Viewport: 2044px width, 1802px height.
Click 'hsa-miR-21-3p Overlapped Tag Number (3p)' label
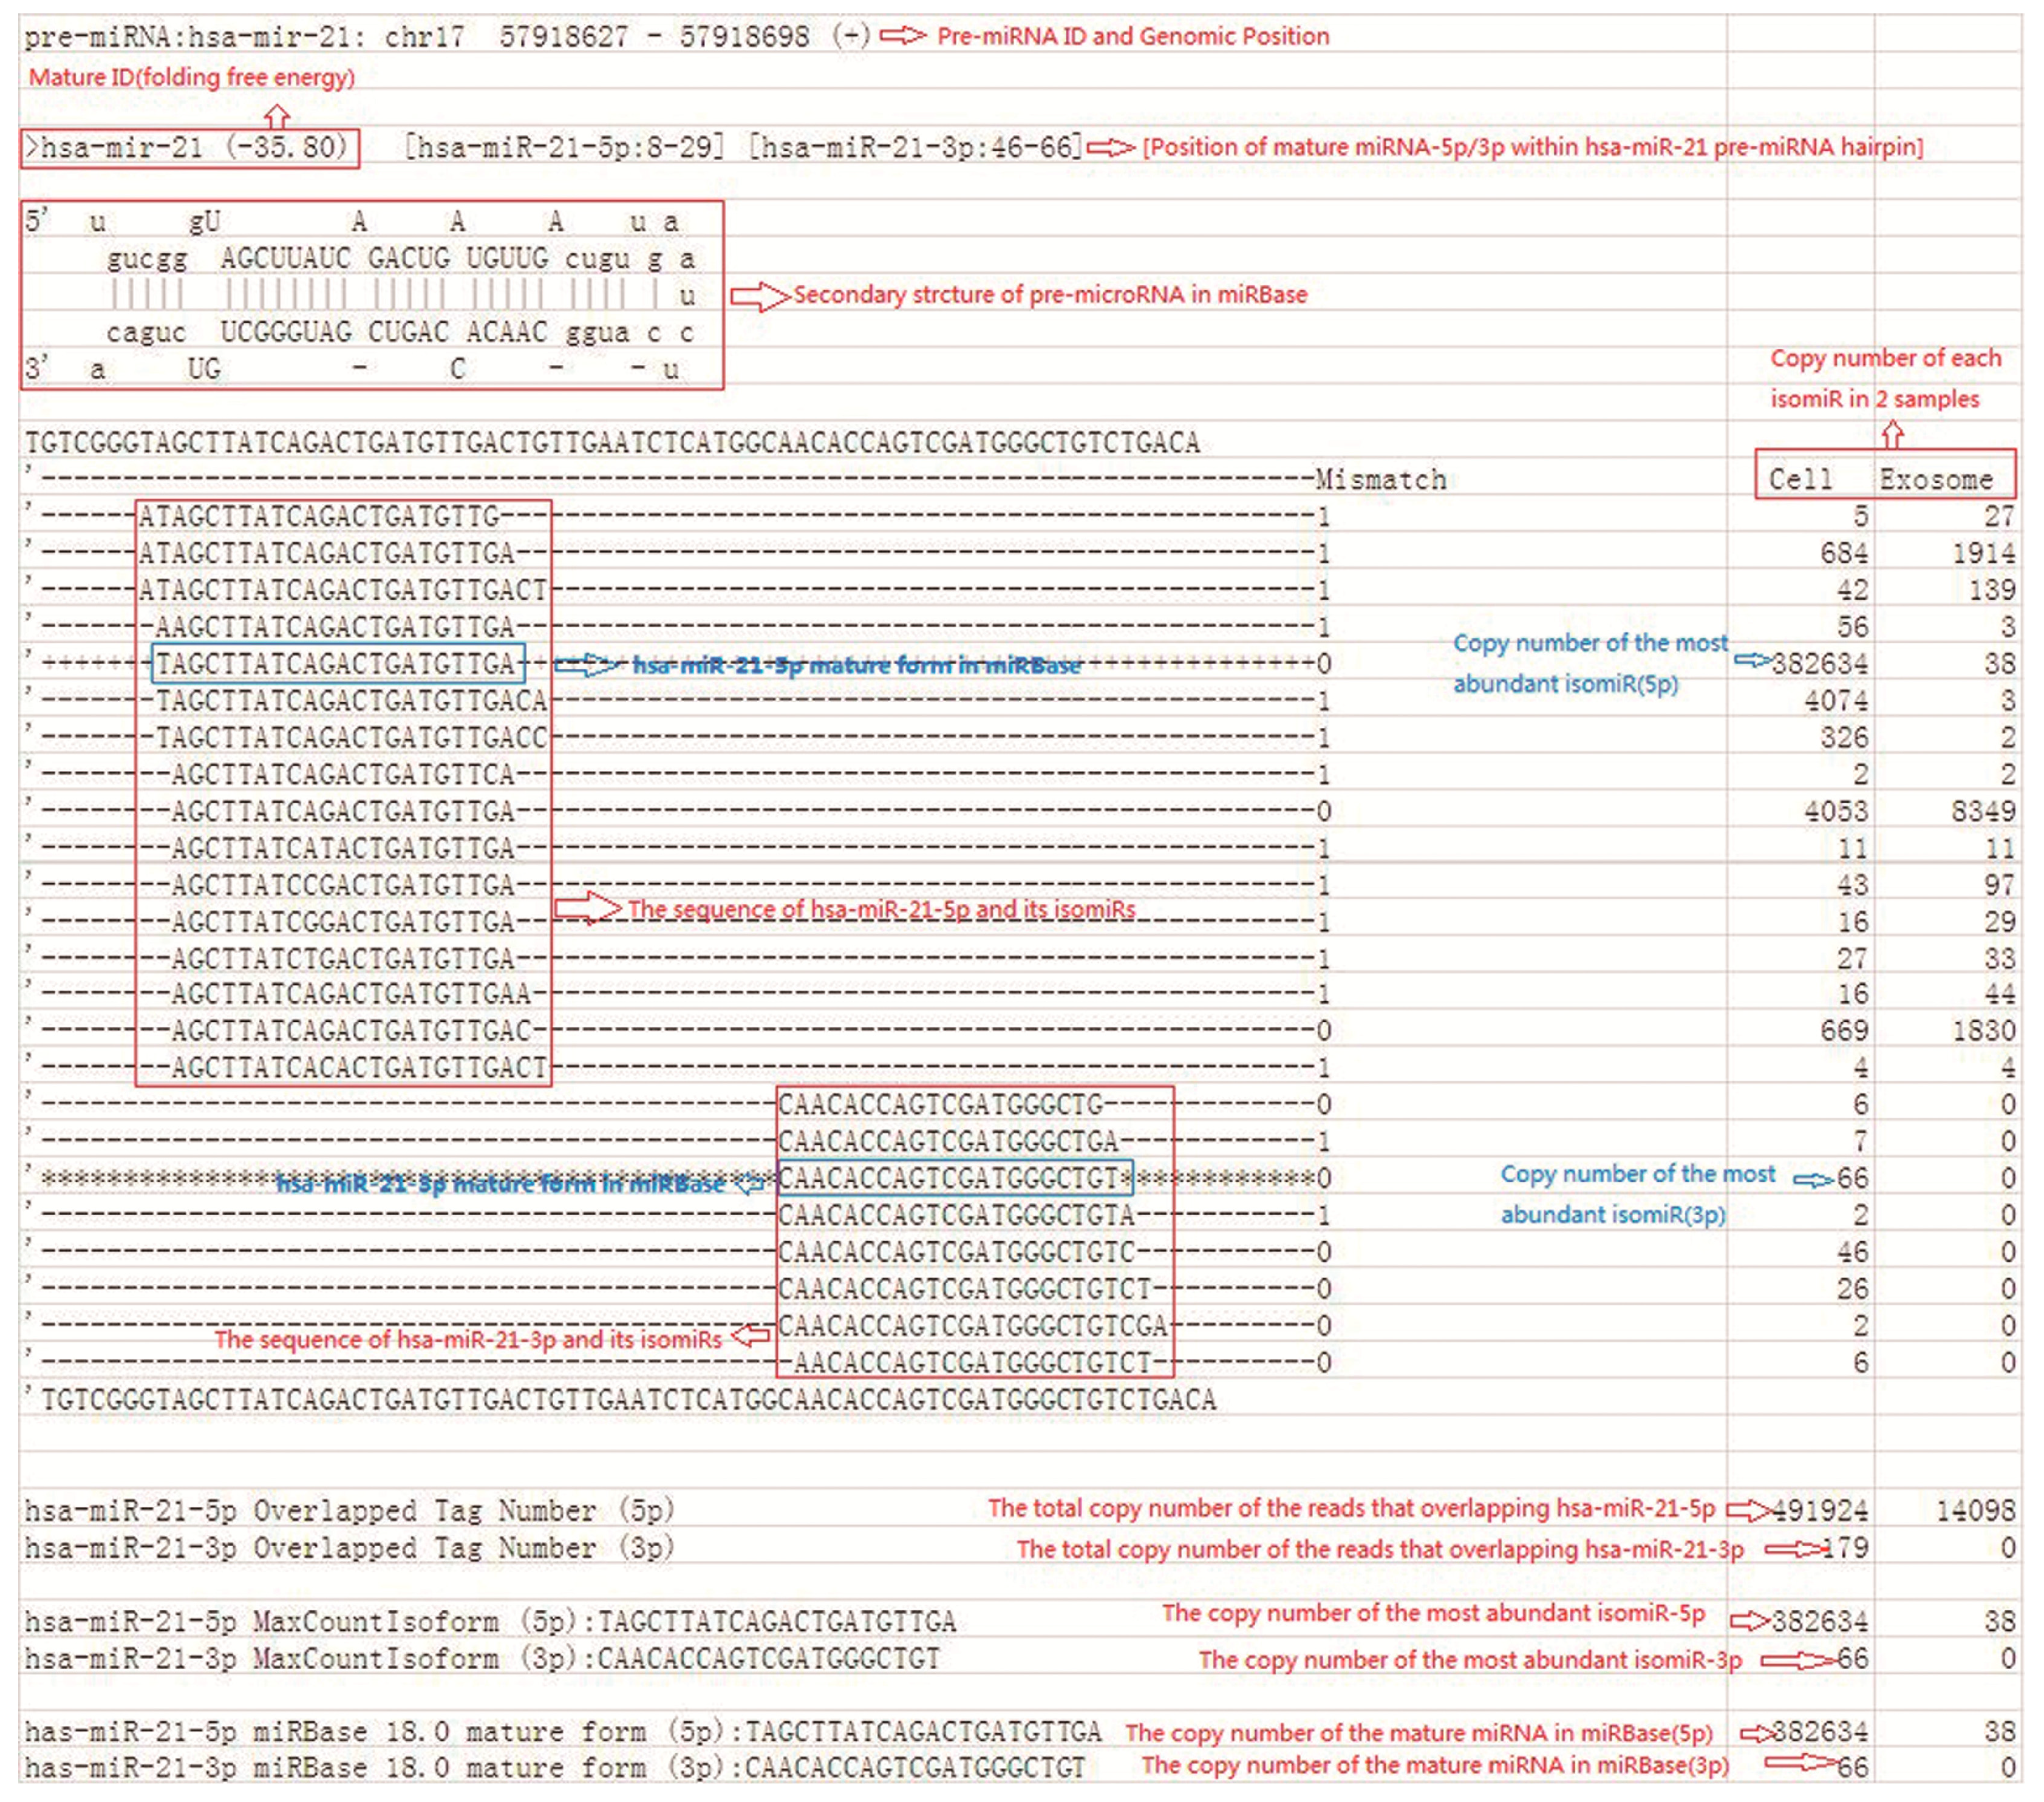tap(350, 1548)
